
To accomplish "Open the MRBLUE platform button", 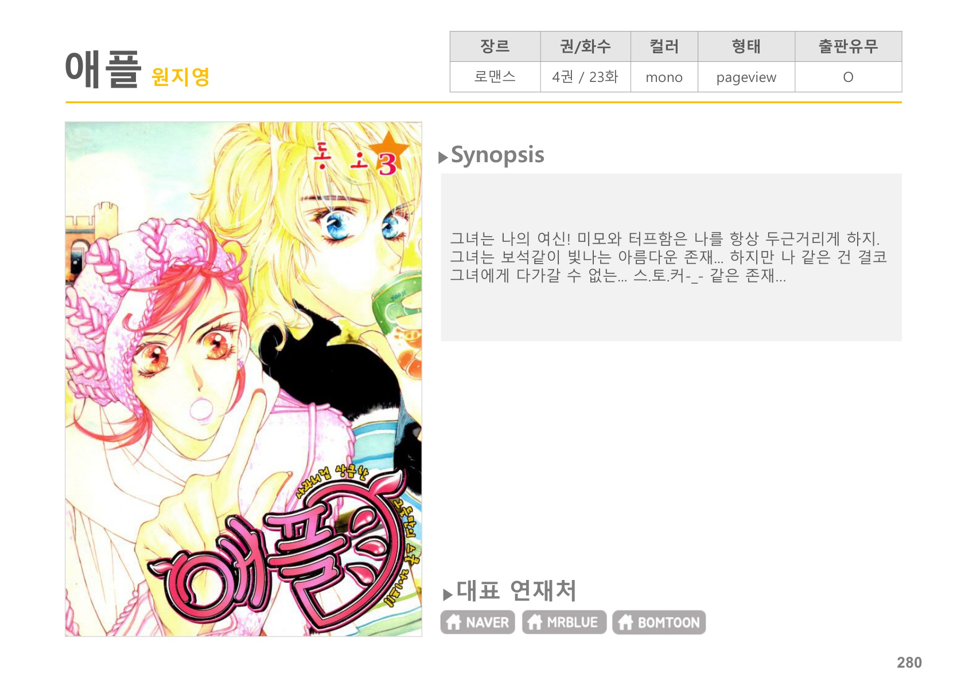I will click(564, 622).
